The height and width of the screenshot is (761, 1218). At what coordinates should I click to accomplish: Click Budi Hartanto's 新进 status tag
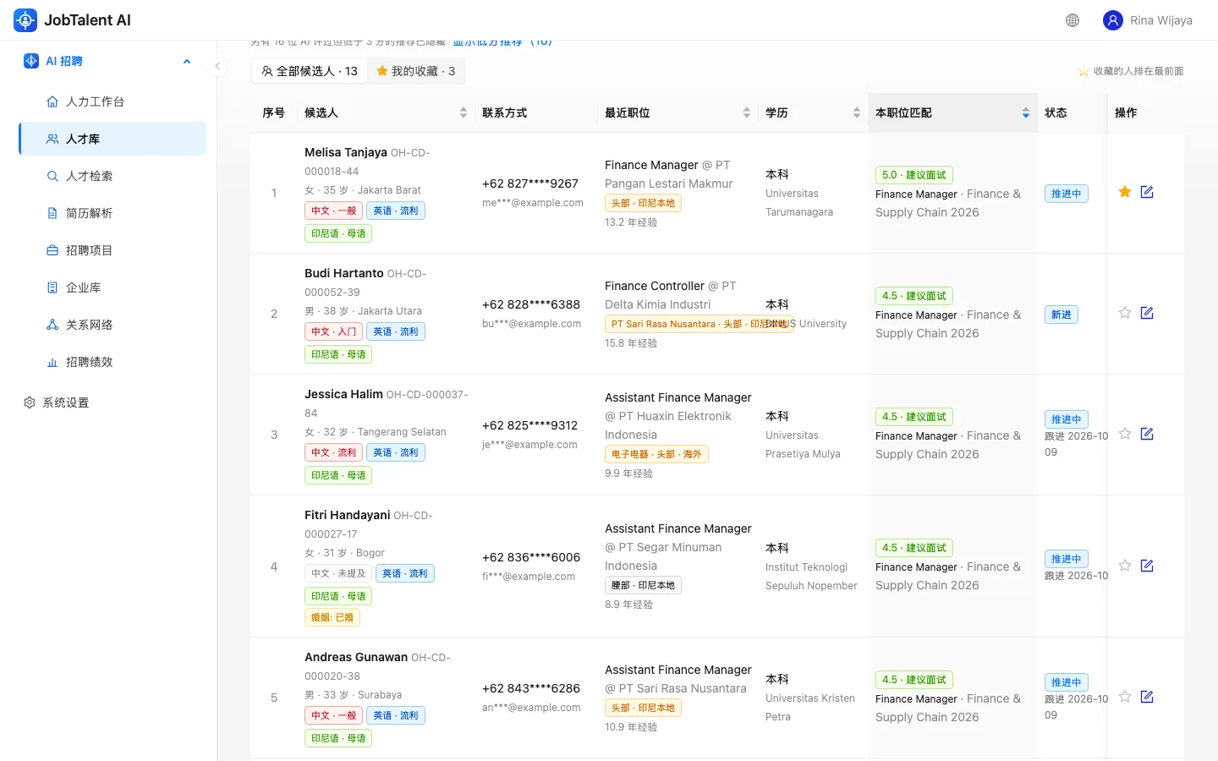pyautogui.click(x=1062, y=315)
